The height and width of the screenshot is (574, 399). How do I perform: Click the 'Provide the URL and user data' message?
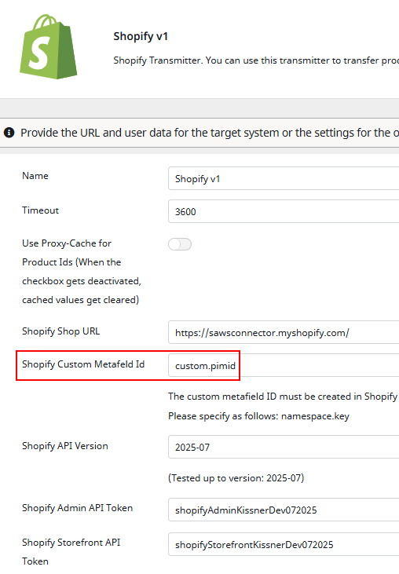click(x=210, y=133)
